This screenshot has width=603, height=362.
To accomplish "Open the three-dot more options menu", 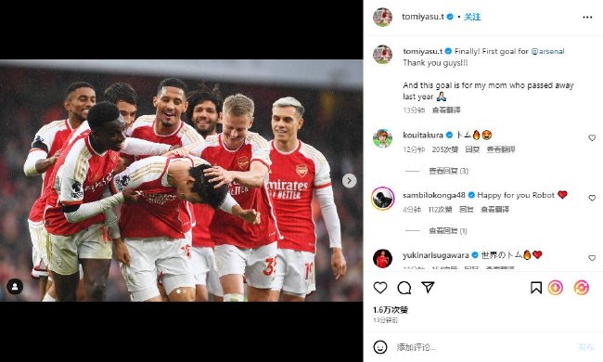I will click(587, 18).
